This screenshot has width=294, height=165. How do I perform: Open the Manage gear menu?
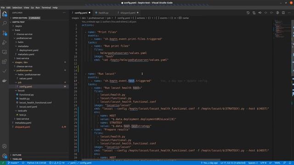(4, 156)
